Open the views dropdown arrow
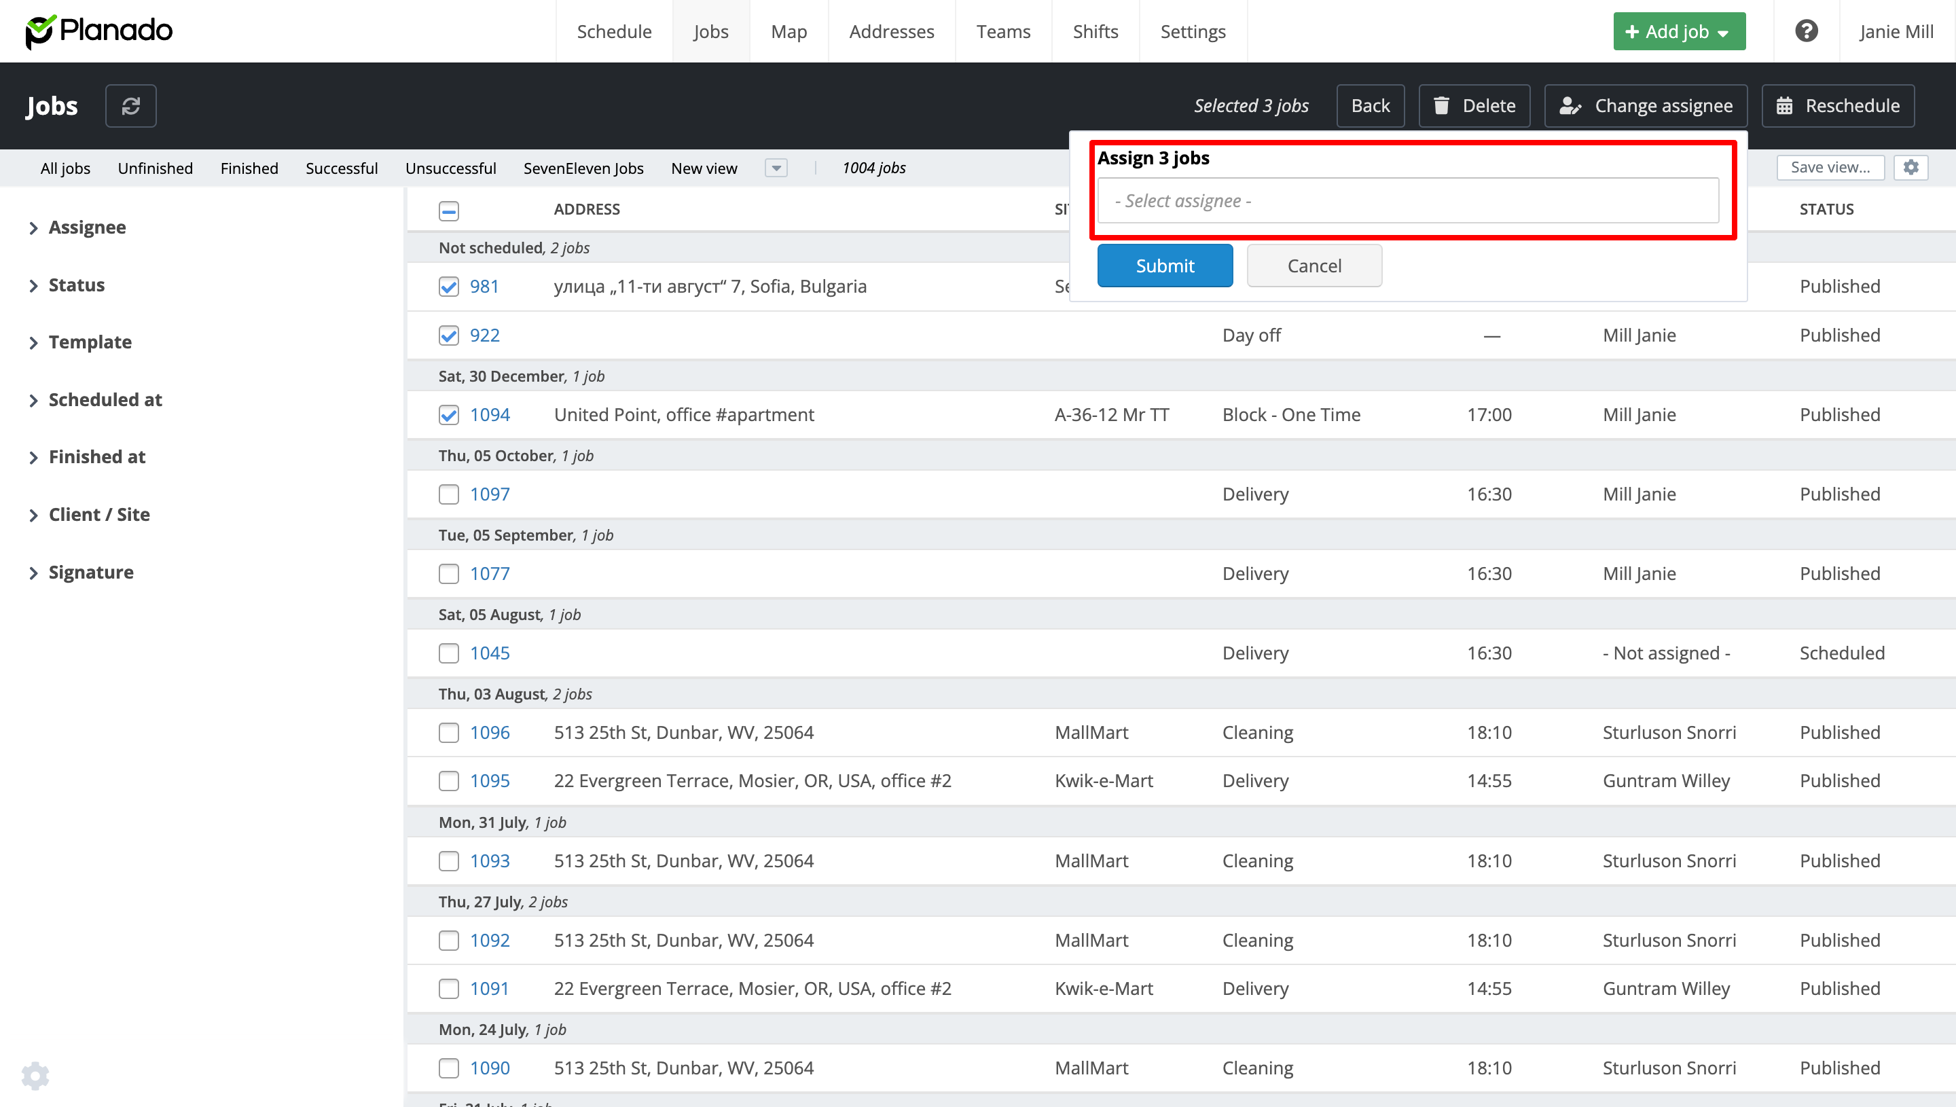Screen dimensions: 1956x1107 click(x=776, y=168)
